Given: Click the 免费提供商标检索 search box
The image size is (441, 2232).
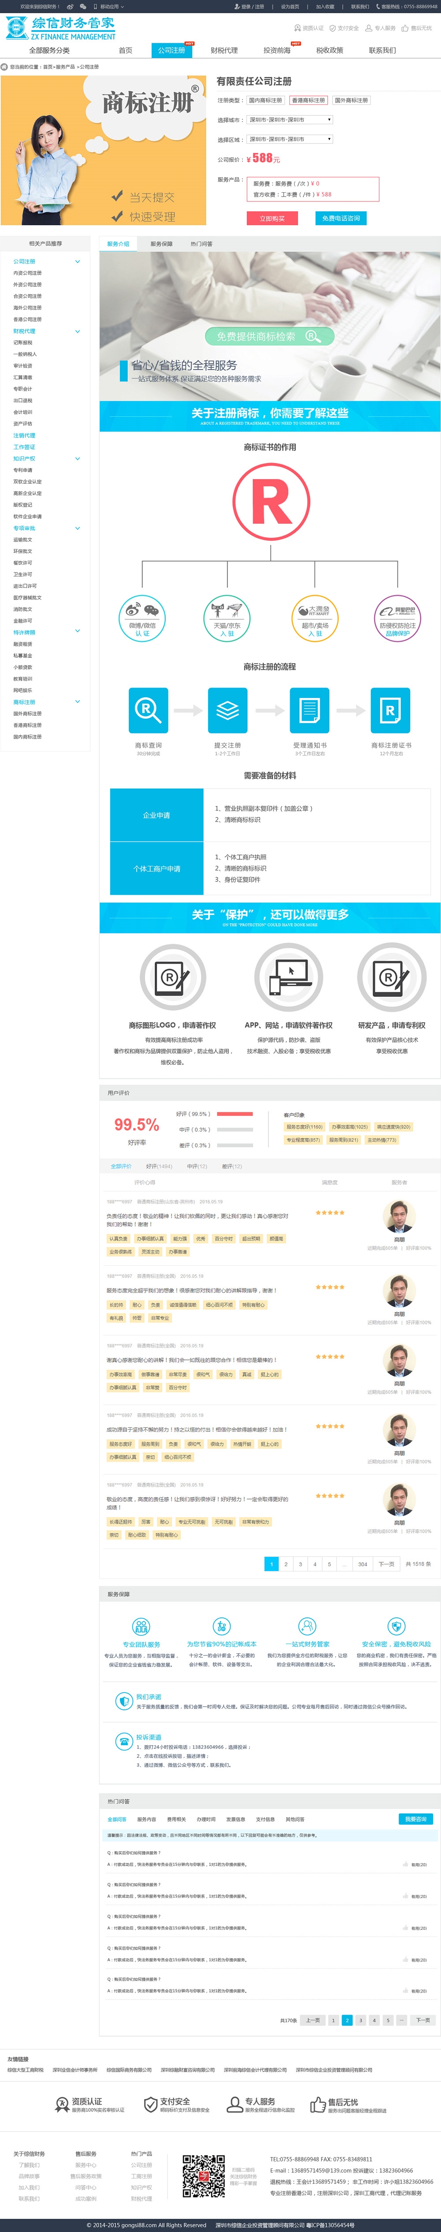Looking at the screenshot, I should tap(269, 336).
